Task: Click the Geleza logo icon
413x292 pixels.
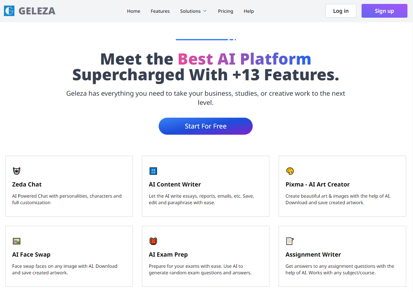Action: 9,11
